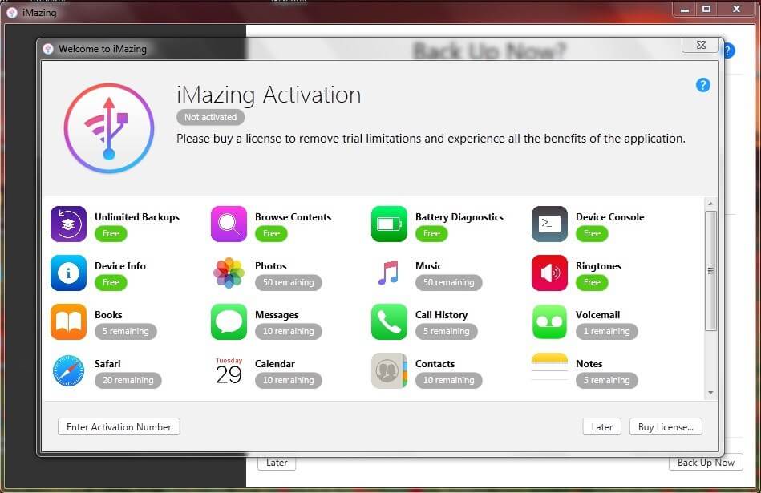
Task: Click the scroll down arrow in features list
Action: [x=710, y=393]
